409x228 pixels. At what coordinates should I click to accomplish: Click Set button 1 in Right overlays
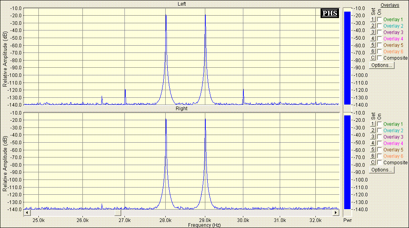[373, 124]
